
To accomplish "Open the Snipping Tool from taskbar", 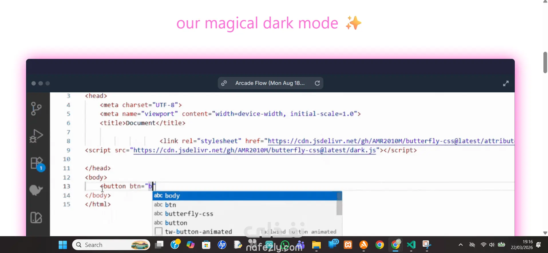I will (x=427, y=245).
